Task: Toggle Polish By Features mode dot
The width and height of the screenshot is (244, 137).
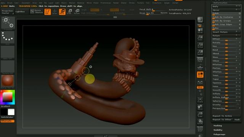Action: pos(240,17)
